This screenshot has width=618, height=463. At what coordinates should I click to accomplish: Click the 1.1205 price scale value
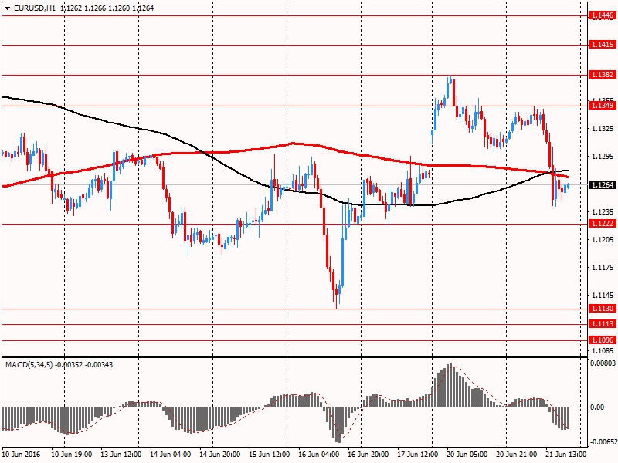[603, 239]
